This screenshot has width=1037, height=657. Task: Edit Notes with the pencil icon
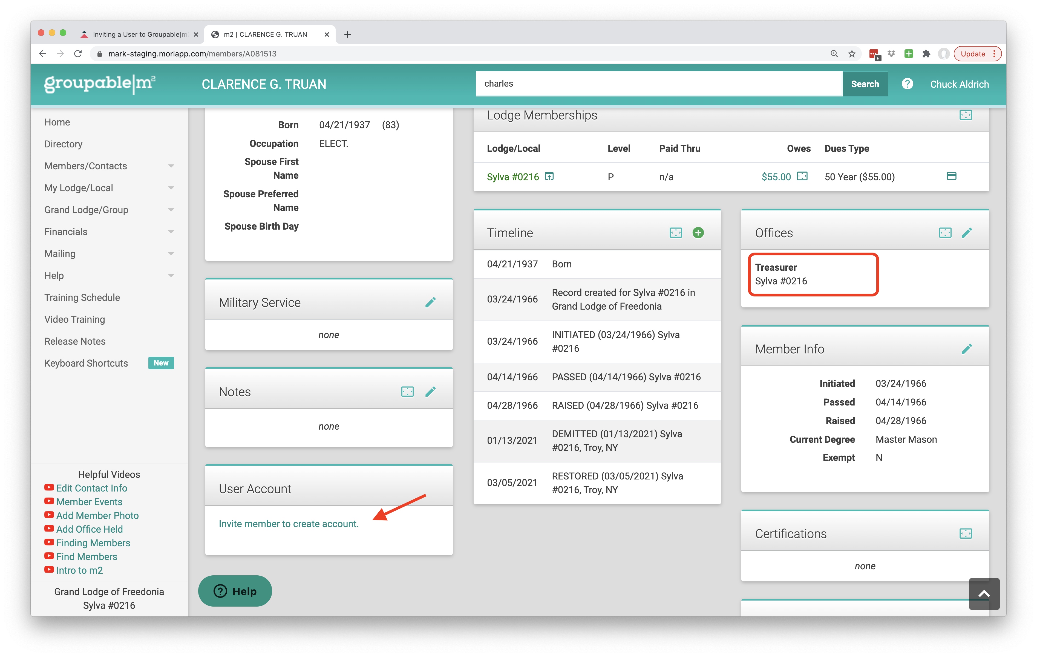point(430,392)
